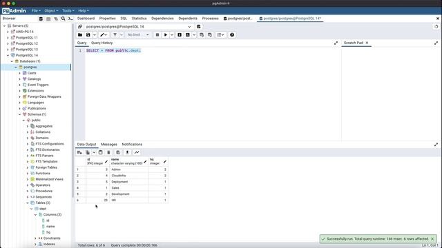Click the Open File folder icon
This screenshot has width=442, height=248.
pyautogui.click(x=80, y=35)
